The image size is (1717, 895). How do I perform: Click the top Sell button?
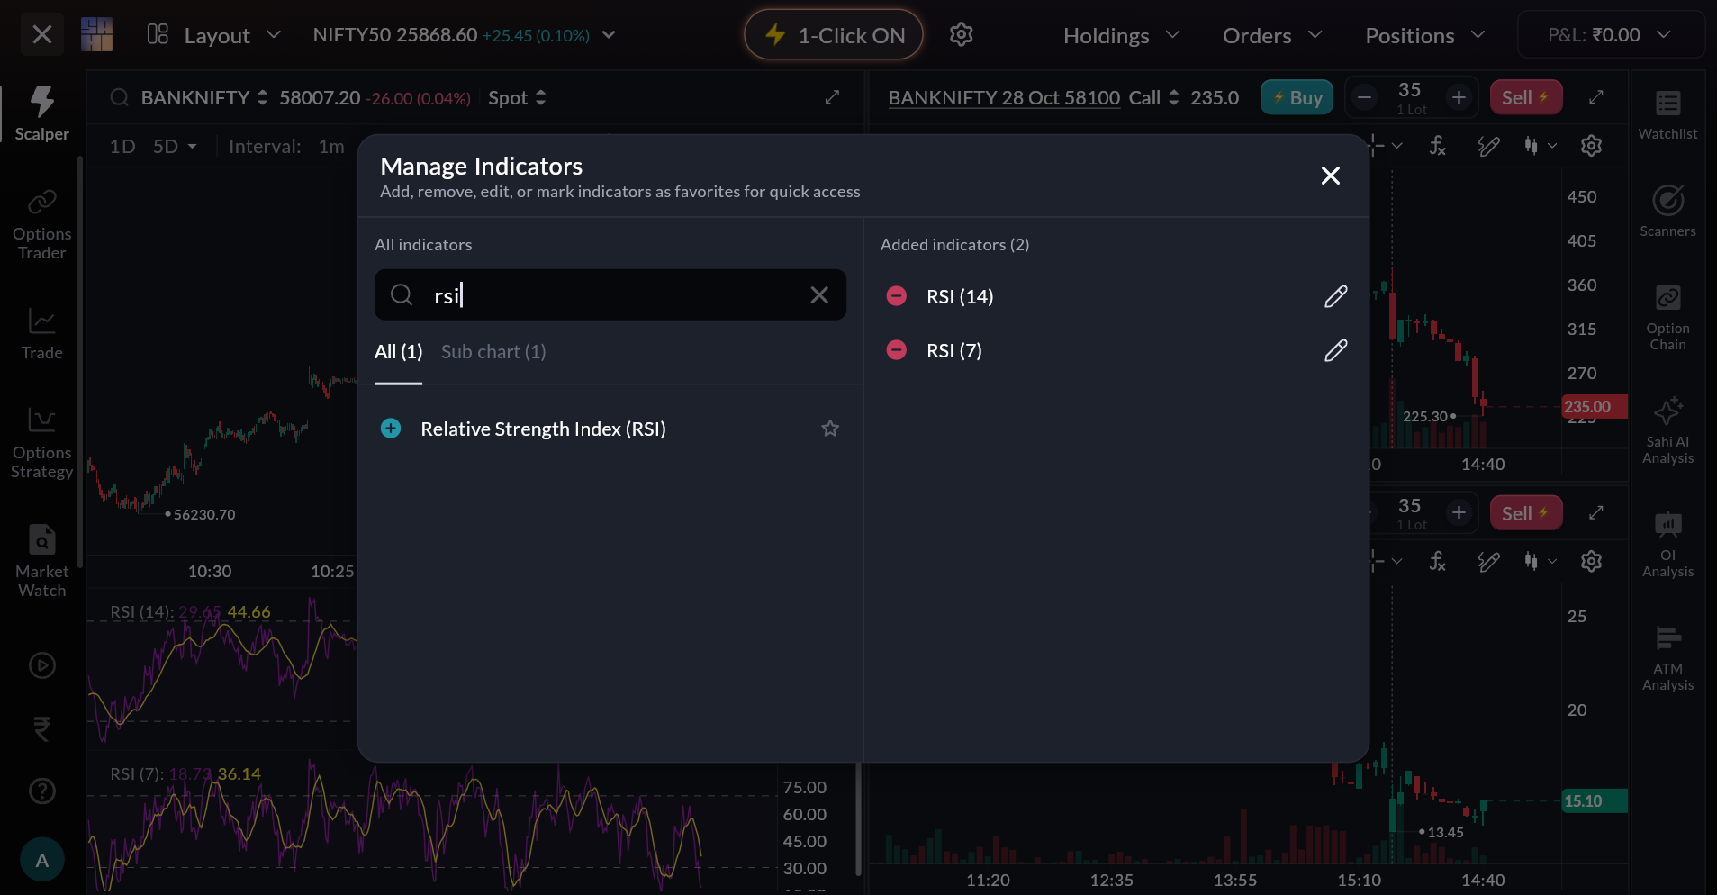tap(1525, 97)
